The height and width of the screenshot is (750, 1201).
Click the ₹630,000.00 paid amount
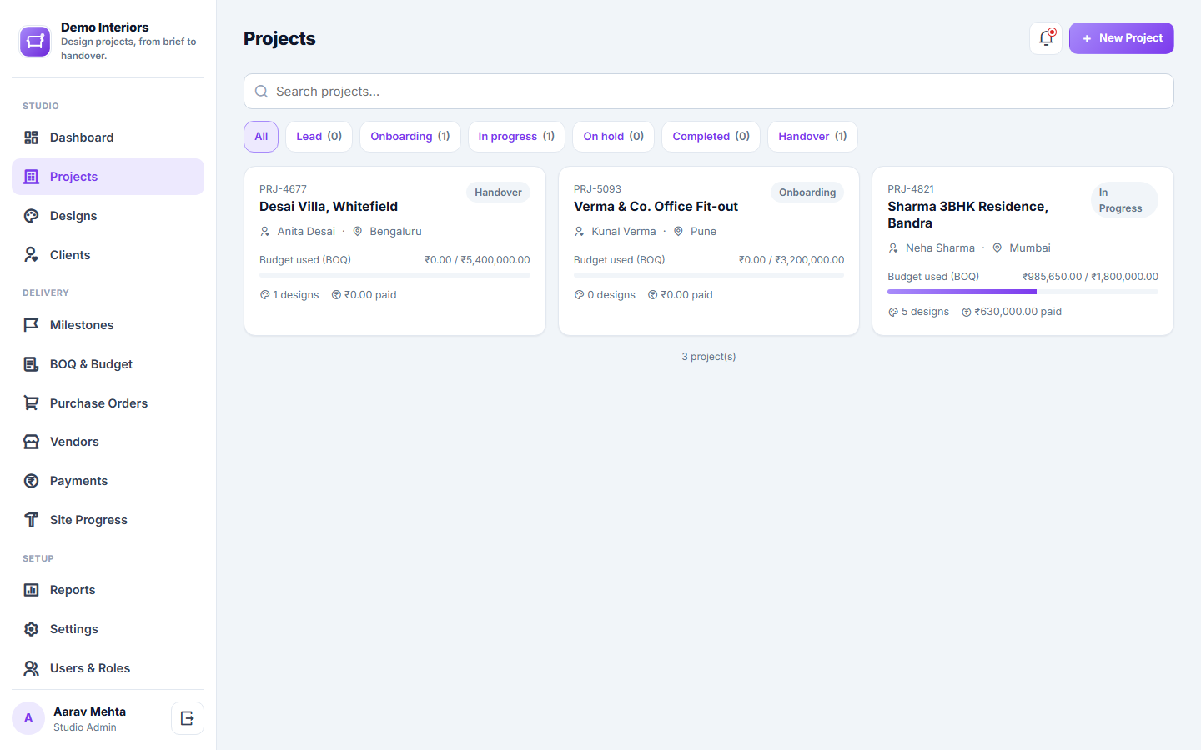pos(1012,312)
